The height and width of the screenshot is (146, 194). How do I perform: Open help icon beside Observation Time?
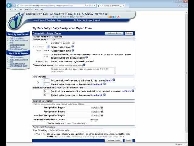point(73,50)
